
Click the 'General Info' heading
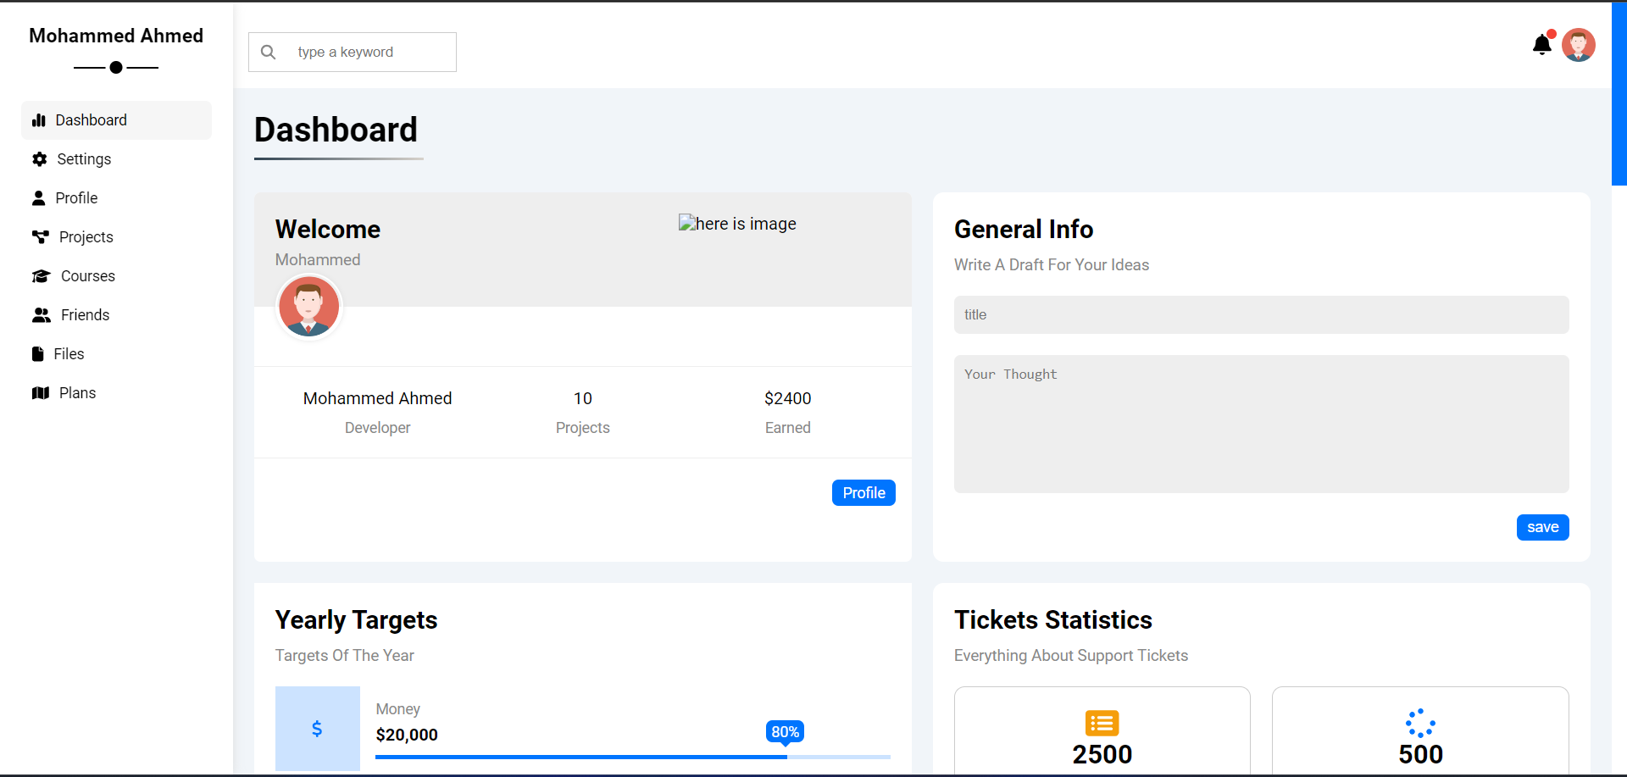coord(1024,230)
